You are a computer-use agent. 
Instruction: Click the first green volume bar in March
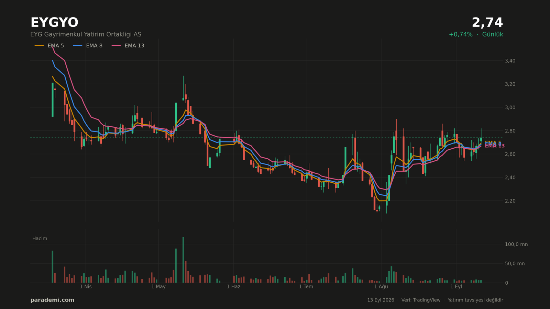(53, 267)
